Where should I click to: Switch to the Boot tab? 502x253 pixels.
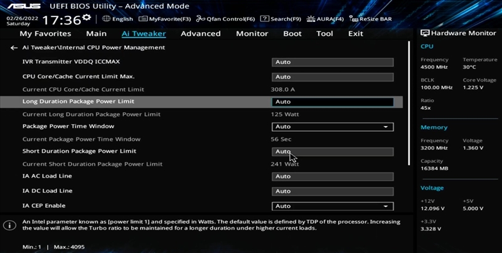coord(292,34)
